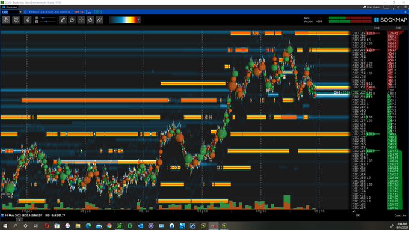The width and height of the screenshot is (409, 230).
Task: Click the stopwatch timer icon
Action: click(90, 20)
